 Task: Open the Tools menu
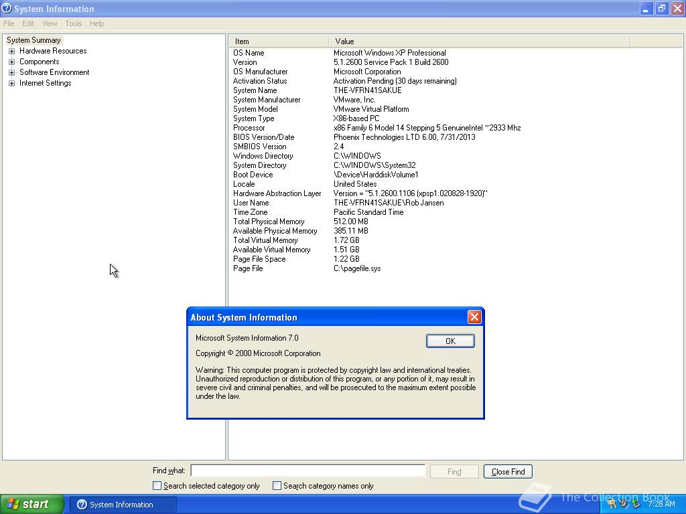pyautogui.click(x=74, y=23)
